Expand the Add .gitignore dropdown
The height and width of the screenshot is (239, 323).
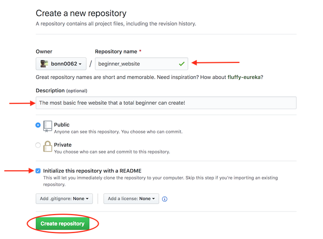click(64, 199)
